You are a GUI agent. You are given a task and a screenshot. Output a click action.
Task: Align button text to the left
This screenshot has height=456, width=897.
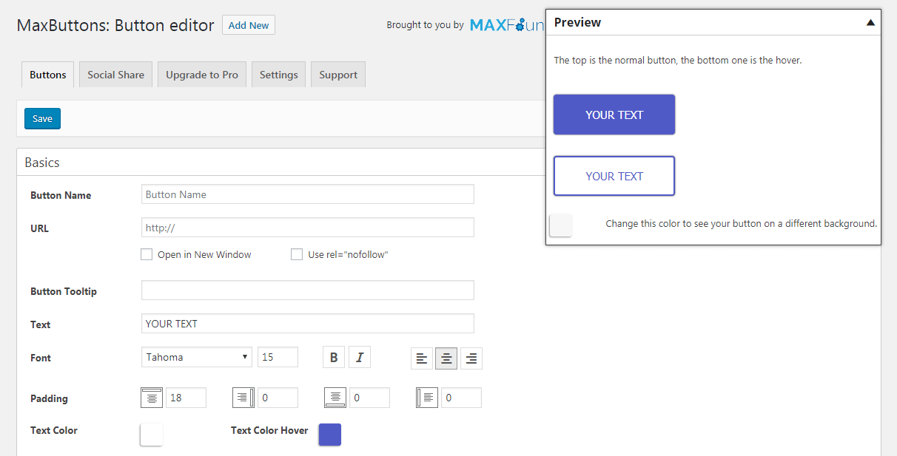click(x=422, y=358)
